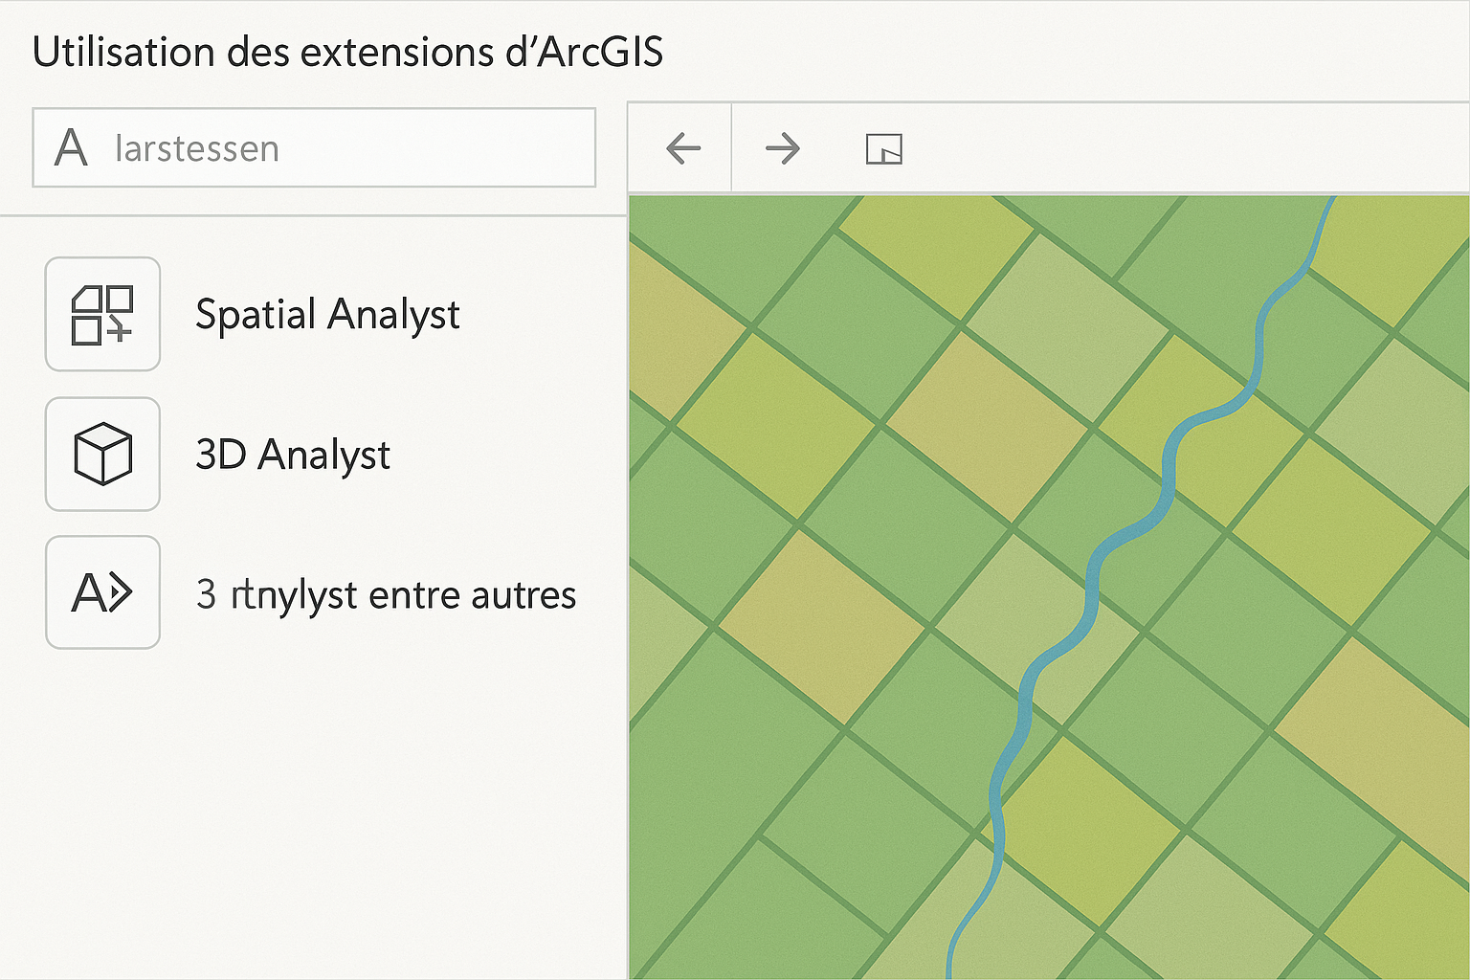Click the "A" icon in search box
Screen dimensions: 1470x980
pos(72,148)
